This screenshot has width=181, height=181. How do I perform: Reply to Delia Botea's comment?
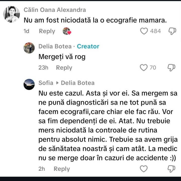(64, 68)
